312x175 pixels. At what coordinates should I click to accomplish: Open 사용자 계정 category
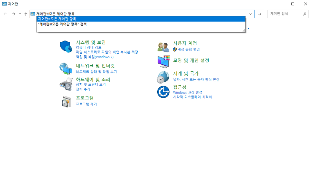[185, 43]
